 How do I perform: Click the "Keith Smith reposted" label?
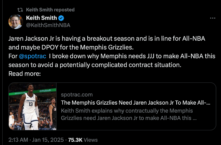pos(50,9)
